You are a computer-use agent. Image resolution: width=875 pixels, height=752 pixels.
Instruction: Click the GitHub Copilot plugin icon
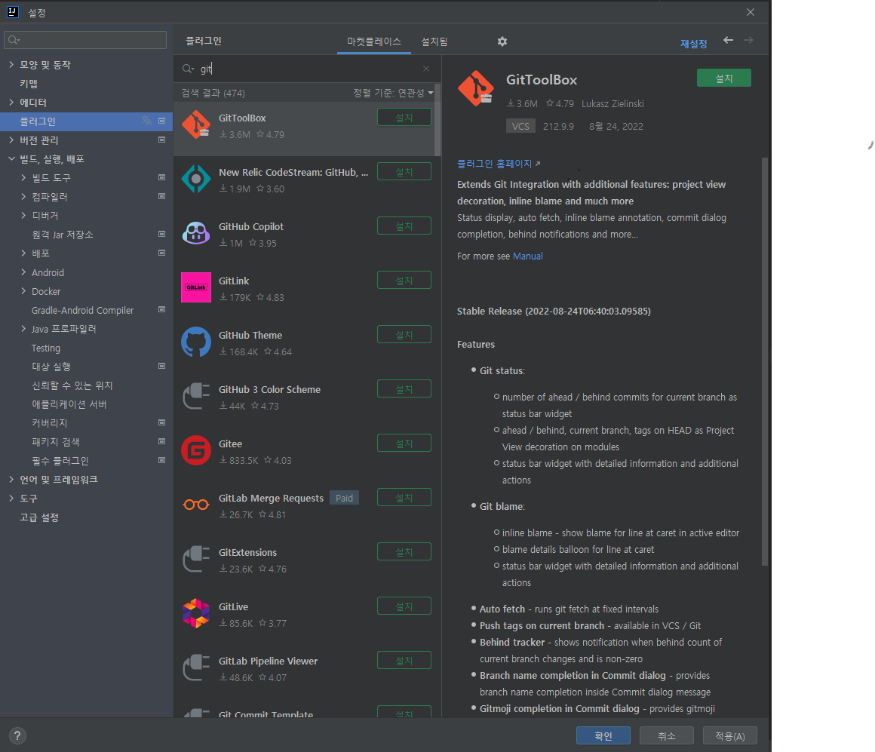click(x=196, y=232)
